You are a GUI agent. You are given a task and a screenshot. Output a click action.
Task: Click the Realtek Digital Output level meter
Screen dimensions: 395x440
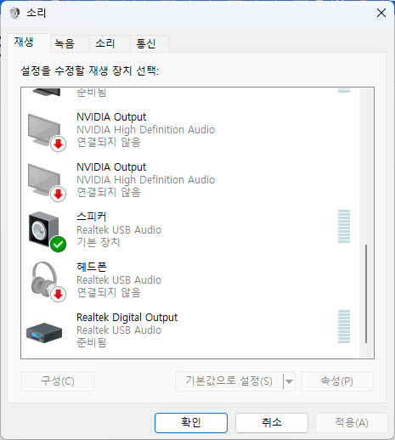tap(344, 326)
